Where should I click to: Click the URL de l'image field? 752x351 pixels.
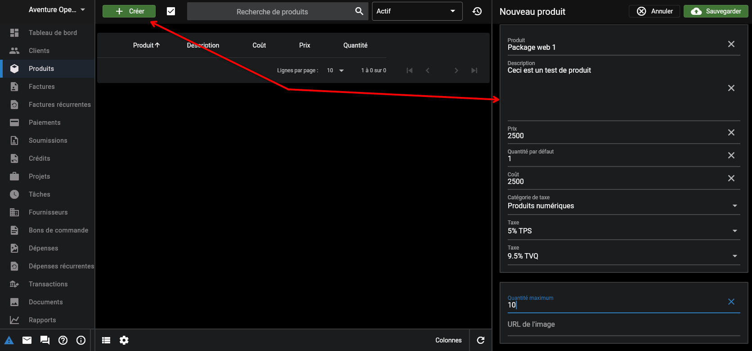[624, 325]
